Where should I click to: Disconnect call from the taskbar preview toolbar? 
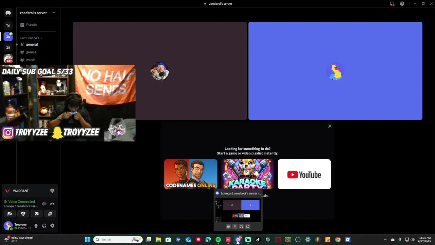click(x=248, y=227)
